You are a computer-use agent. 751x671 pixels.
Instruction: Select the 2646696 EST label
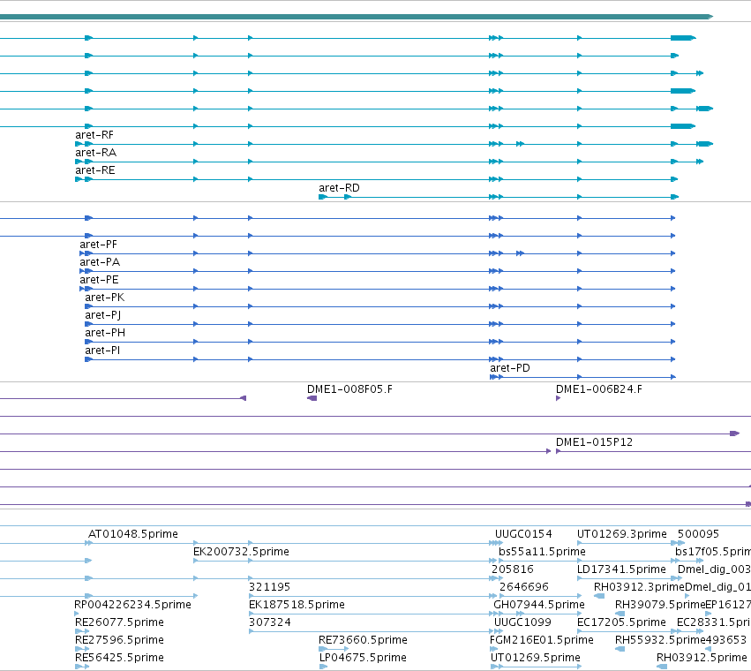click(x=524, y=587)
